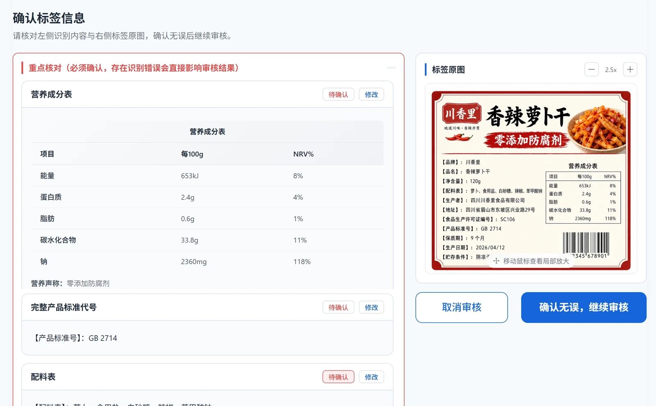Click the 营养声称 零添加防腐剂 text
Viewport: 656px width, 406px height.
[70, 284]
